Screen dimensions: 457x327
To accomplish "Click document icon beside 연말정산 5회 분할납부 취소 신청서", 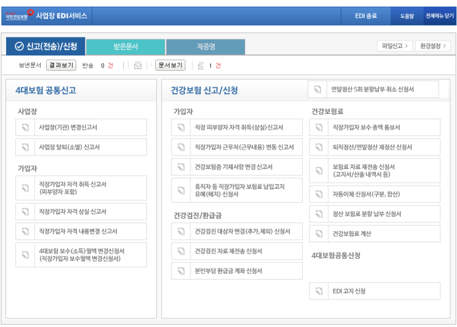I will pyautogui.click(x=317, y=89).
